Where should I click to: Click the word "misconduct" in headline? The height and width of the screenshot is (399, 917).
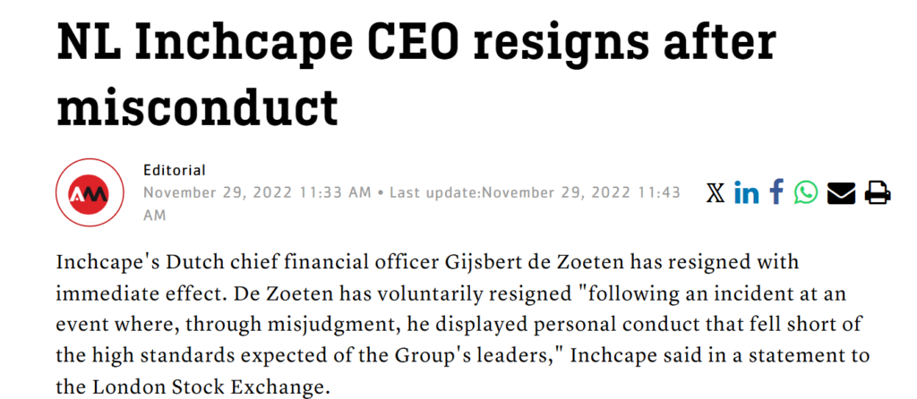[197, 107]
